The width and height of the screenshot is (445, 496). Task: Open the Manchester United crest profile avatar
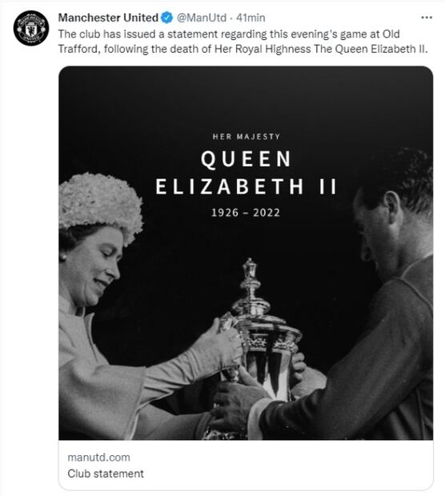(x=31, y=28)
